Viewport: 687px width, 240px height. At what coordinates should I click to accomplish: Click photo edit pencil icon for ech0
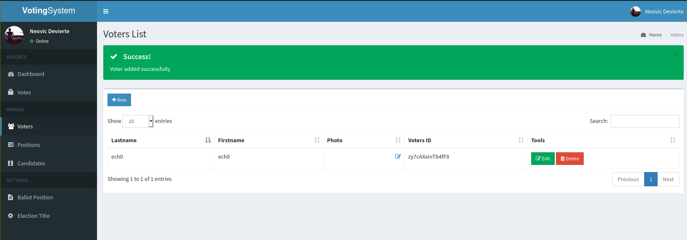398,157
